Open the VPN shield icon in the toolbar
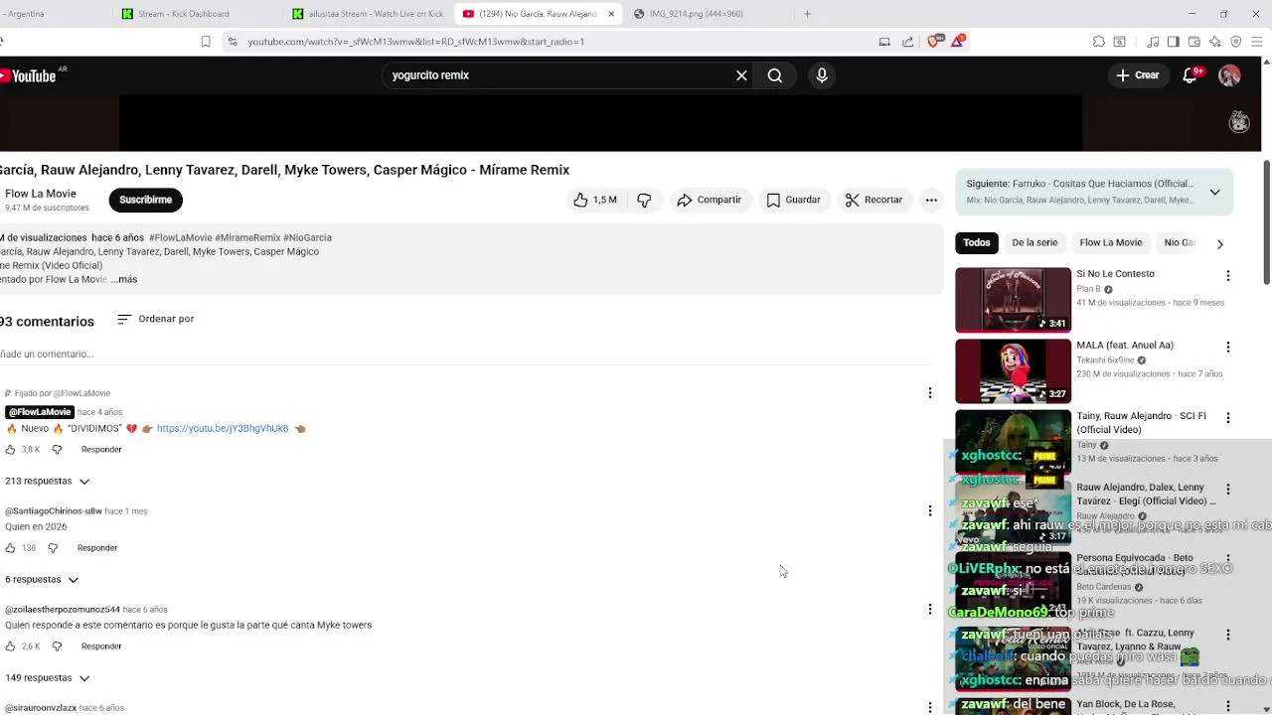The image size is (1272, 715). pos(1236,42)
